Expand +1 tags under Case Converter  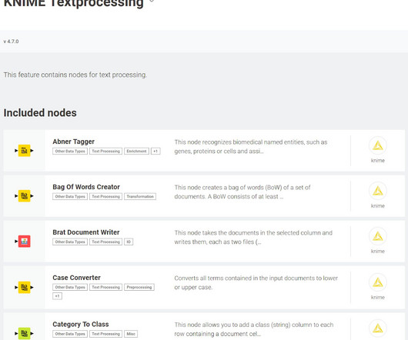coord(57,296)
